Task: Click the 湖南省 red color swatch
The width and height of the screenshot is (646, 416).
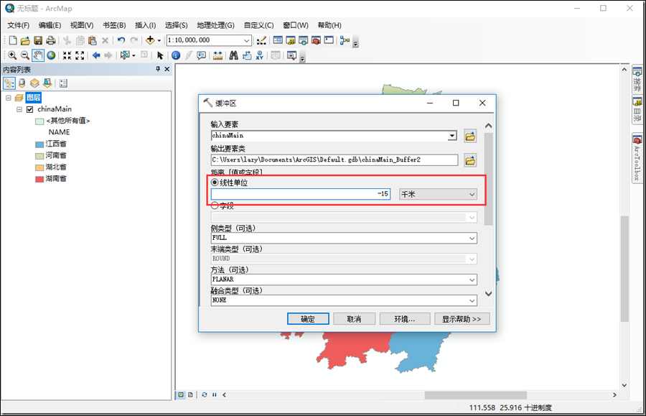Action: click(41, 178)
